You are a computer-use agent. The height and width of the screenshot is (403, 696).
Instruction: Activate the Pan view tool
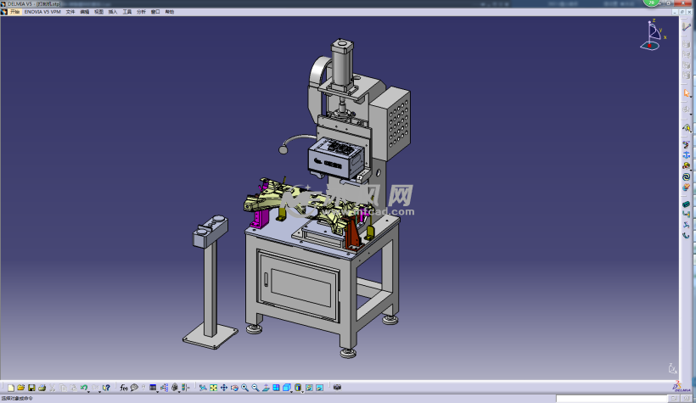click(224, 387)
